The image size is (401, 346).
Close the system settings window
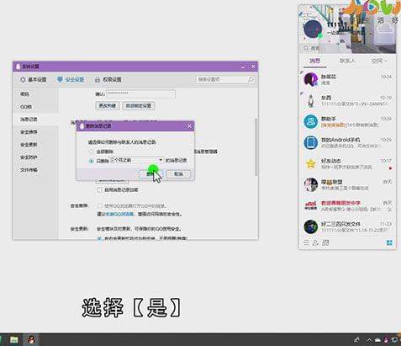tap(253, 67)
